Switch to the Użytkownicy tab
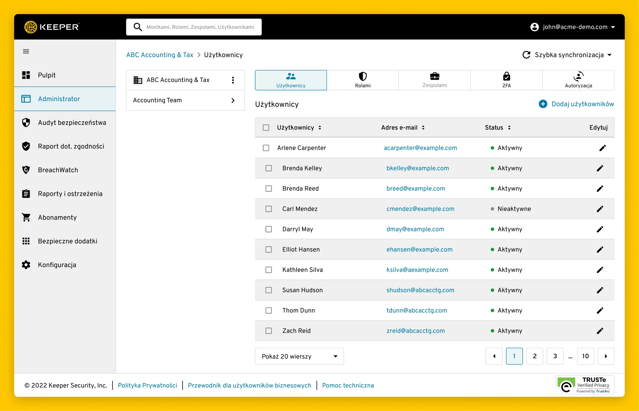639x411 pixels. [x=291, y=79]
